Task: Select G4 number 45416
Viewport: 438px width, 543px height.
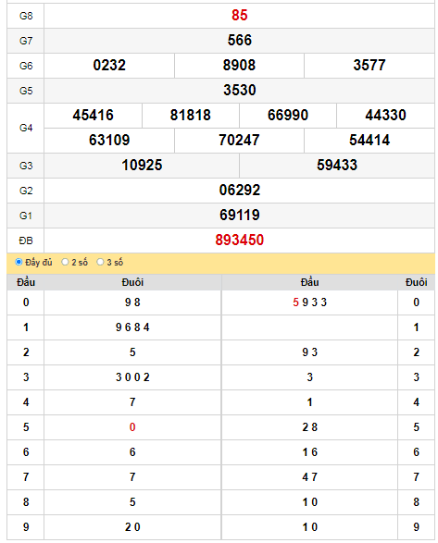Action: (93, 115)
